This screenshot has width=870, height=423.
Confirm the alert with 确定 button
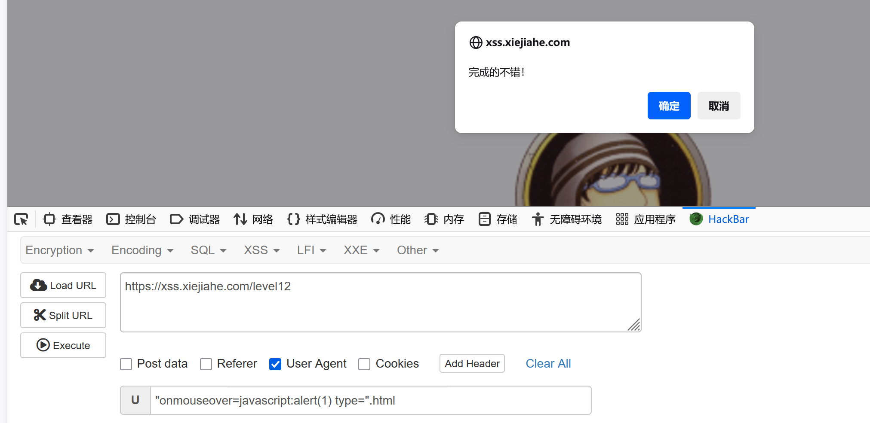point(669,106)
